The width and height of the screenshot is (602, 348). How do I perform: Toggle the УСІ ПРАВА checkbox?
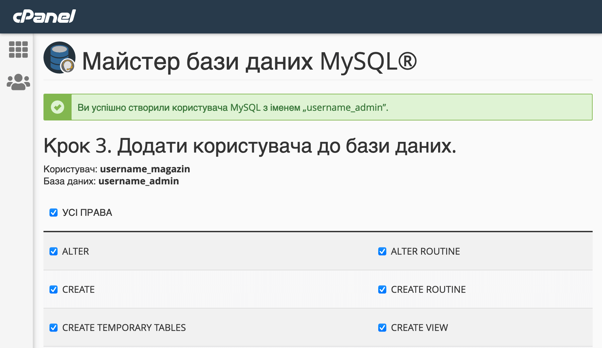point(54,212)
